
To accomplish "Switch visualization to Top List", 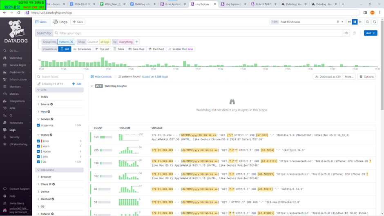I will [x=102, y=49].
